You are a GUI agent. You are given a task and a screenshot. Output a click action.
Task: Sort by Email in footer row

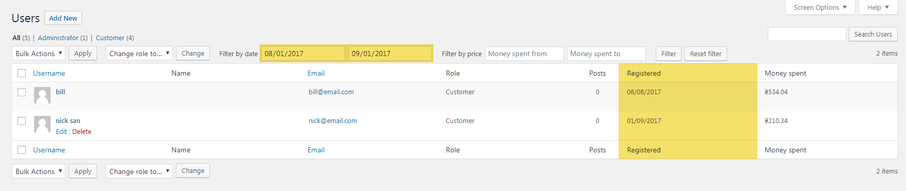(316, 150)
